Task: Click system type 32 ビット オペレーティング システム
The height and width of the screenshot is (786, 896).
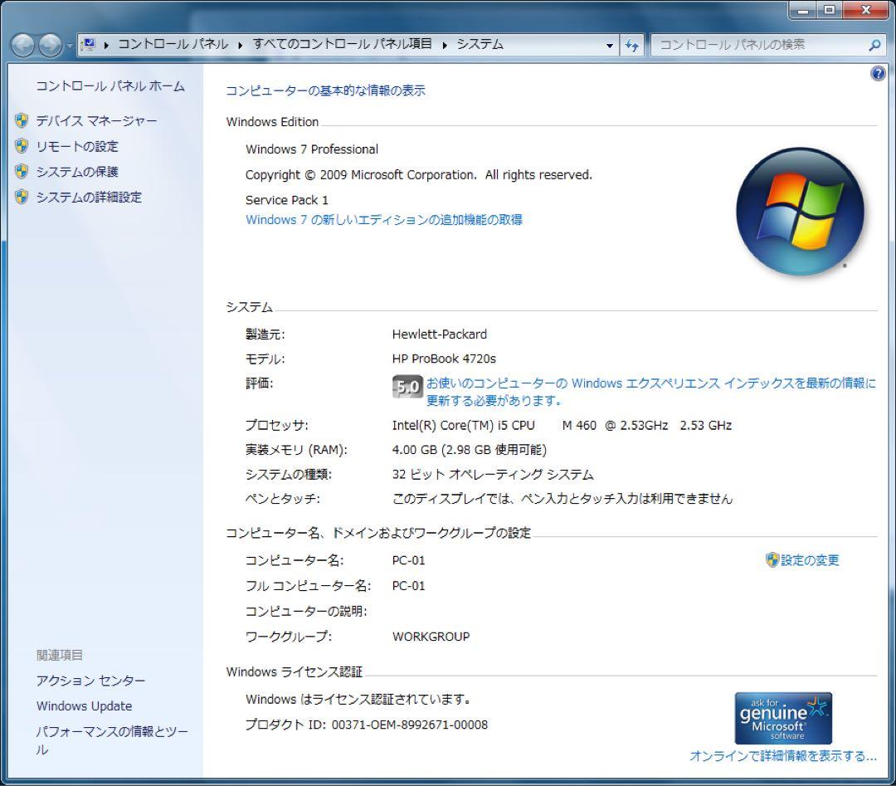Action: 493,475
